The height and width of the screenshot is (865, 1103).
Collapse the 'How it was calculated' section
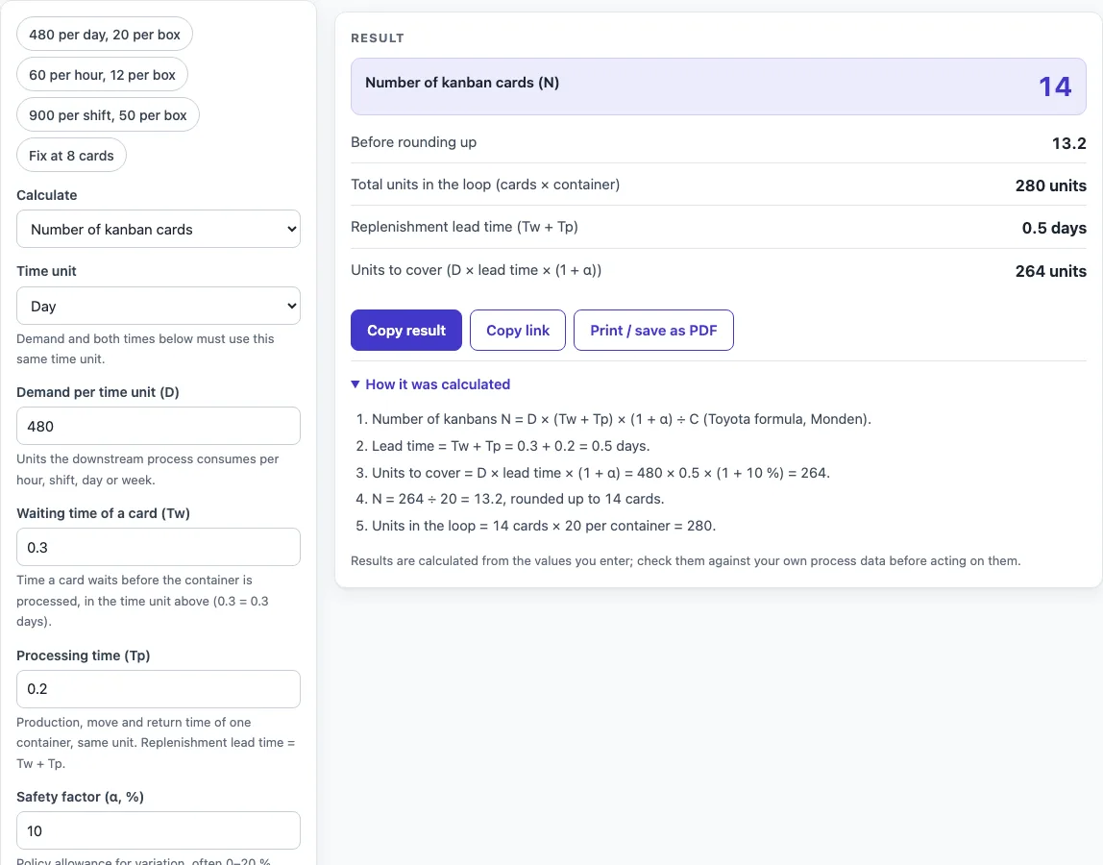(x=430, y=384)
